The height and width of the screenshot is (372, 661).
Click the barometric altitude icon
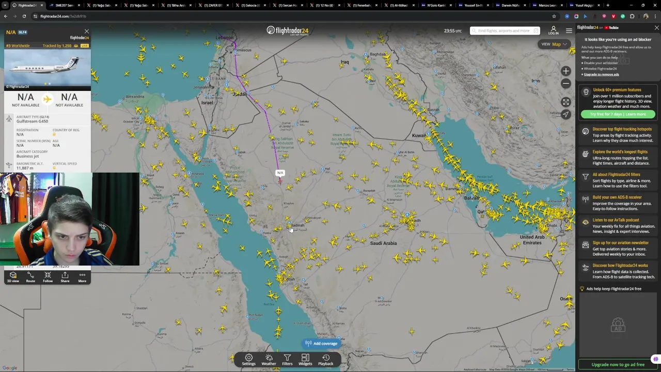click(9, 165)
